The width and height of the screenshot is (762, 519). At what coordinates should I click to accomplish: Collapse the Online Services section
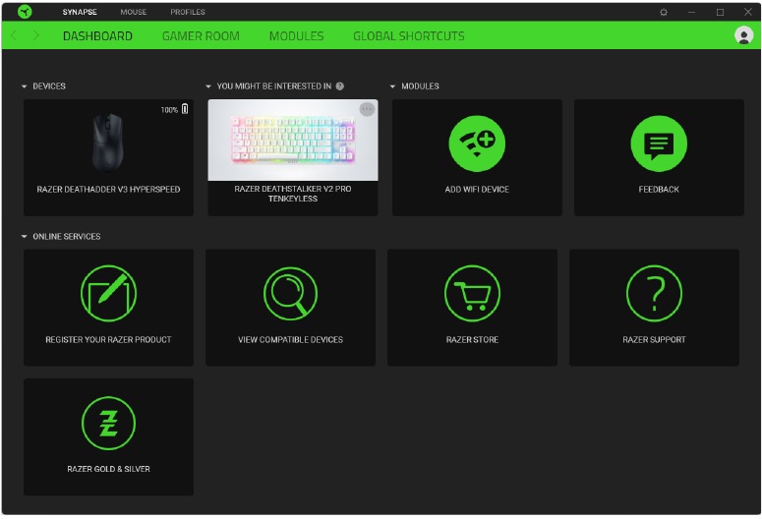24,237
